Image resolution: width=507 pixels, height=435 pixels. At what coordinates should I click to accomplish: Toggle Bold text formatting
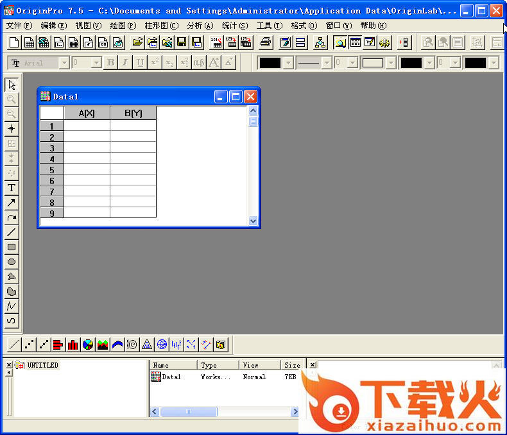pyautogui.click(x=111, y=62)
